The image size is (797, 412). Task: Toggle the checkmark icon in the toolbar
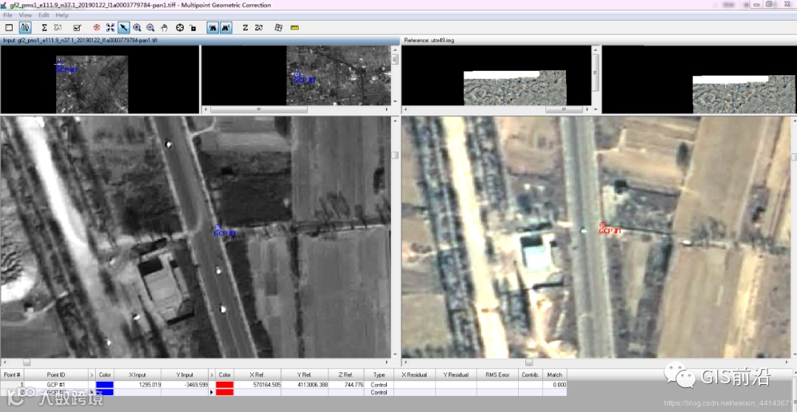[x=77, y=27]
